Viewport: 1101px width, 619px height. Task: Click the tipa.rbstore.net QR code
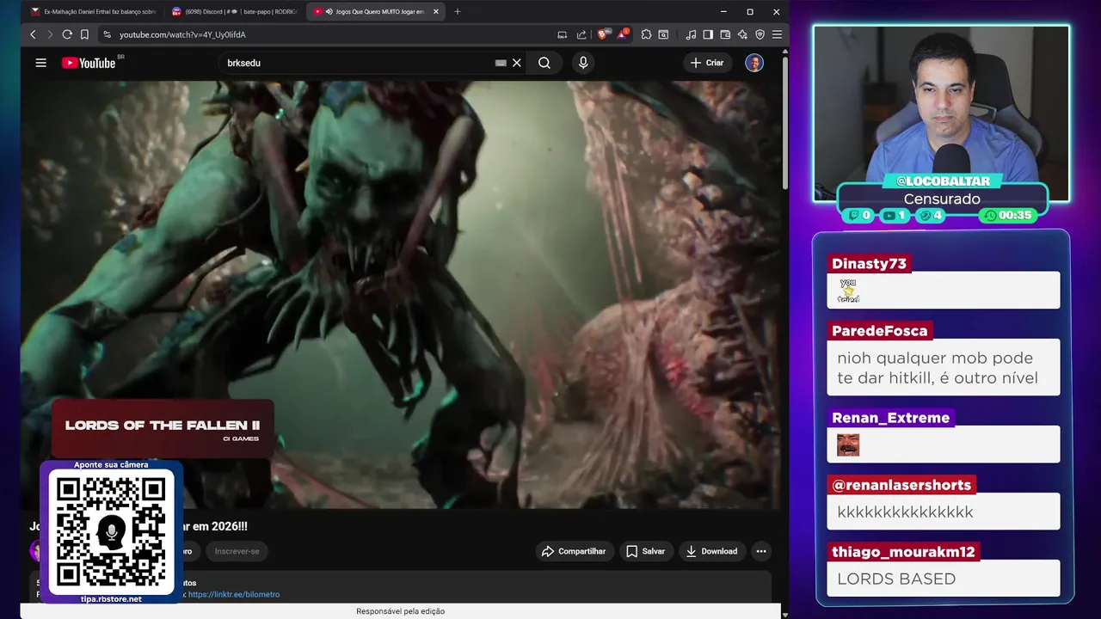pyautogui.click(x=111, y=532)
